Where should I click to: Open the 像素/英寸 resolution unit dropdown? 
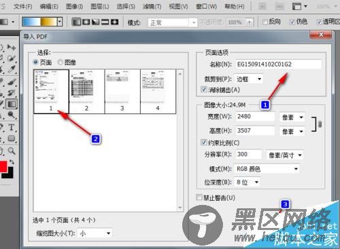(285, 155)
